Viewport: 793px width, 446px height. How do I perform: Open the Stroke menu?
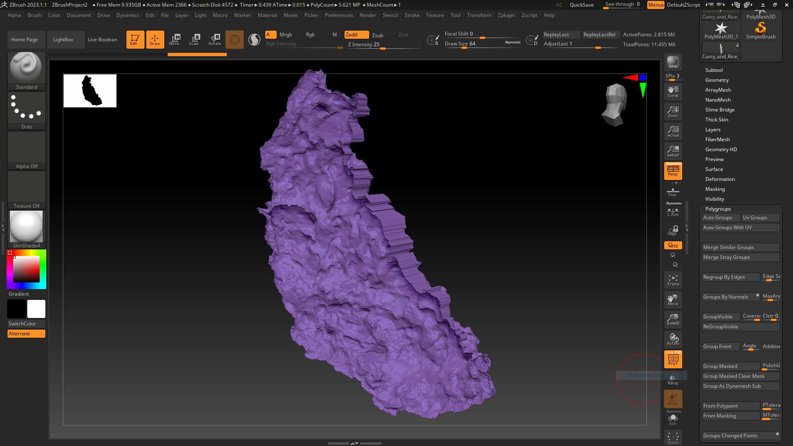pos(411,15)
